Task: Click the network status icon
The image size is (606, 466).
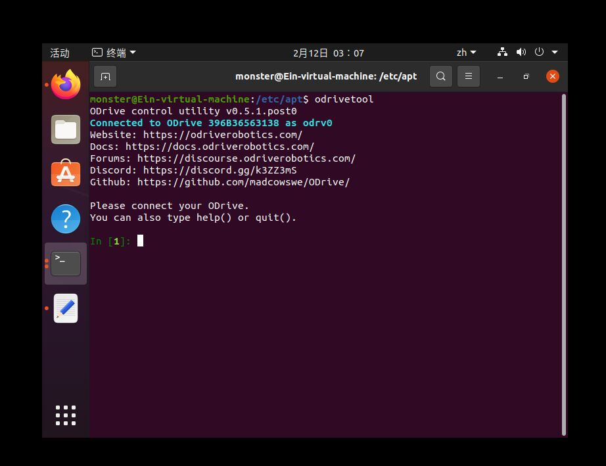Action: click(x=502, y=52)
